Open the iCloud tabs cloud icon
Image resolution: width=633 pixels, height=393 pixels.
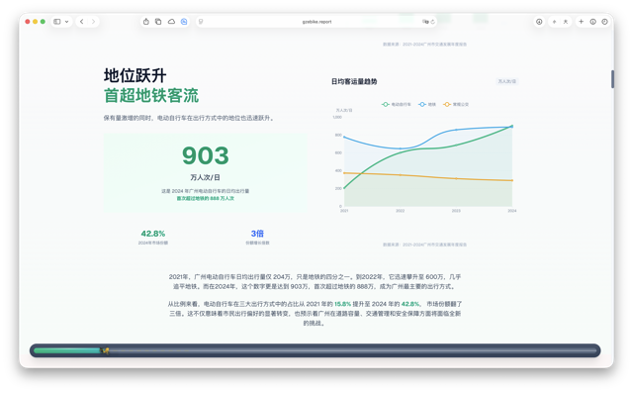pyautogui.click(x=171, y=22)
